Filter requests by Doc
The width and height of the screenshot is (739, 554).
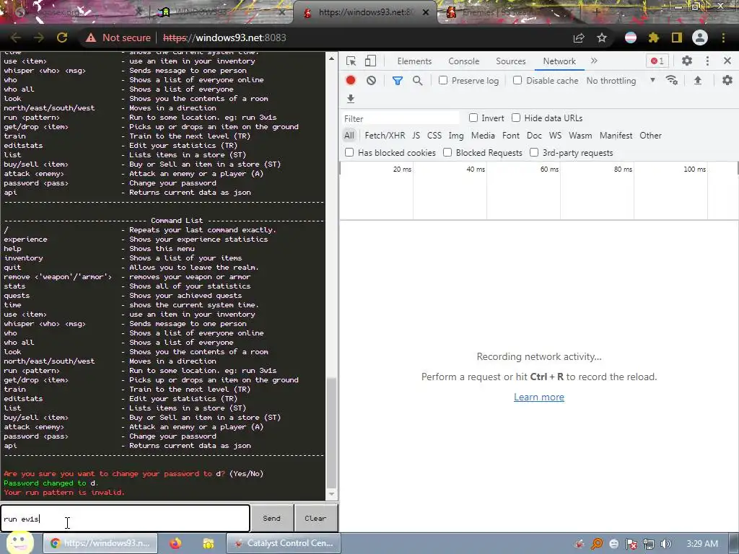coord(534,136)
